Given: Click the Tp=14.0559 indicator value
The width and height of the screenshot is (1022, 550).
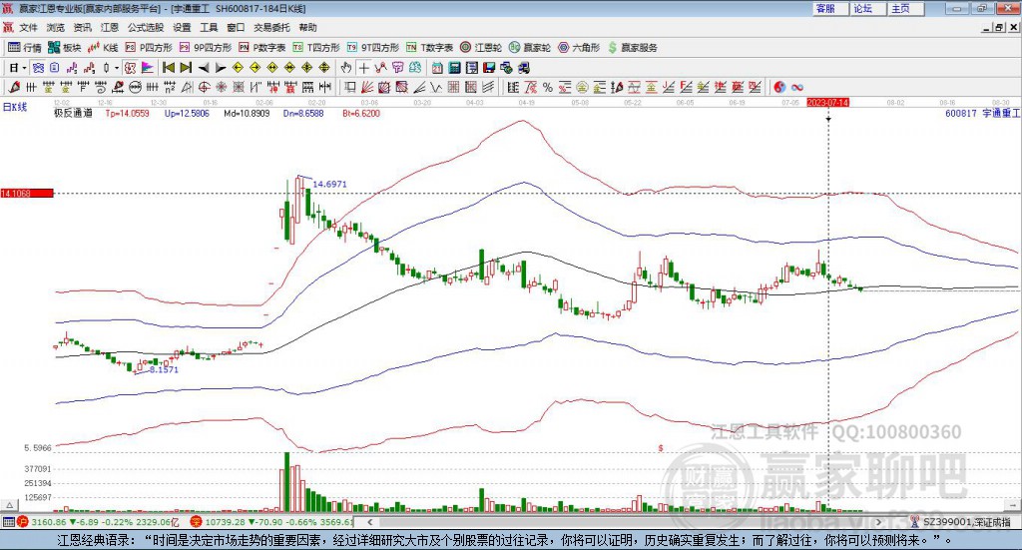Looking at the screenshot, I should (x=127, y=114).
